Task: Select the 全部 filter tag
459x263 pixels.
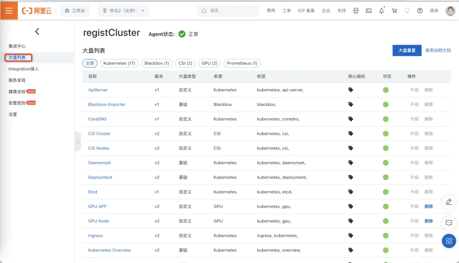Action: 90,63
